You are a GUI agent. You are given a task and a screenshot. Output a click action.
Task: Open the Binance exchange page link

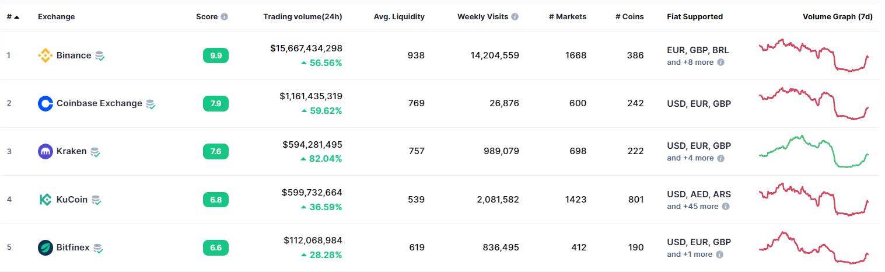click(74, 55)
